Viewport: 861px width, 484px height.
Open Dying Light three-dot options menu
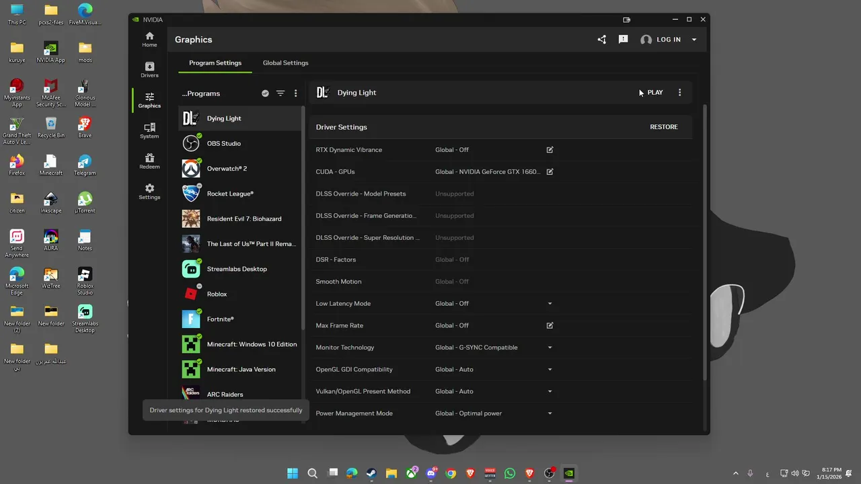pyautogui.click(x=679, y=93)
